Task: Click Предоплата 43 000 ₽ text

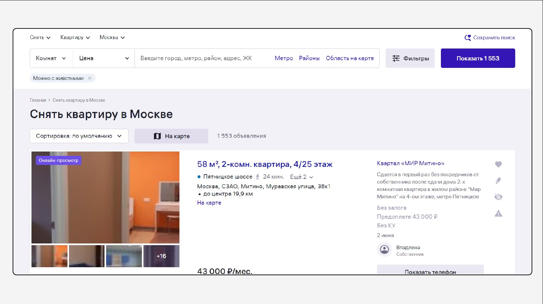Action: [407, 217]
